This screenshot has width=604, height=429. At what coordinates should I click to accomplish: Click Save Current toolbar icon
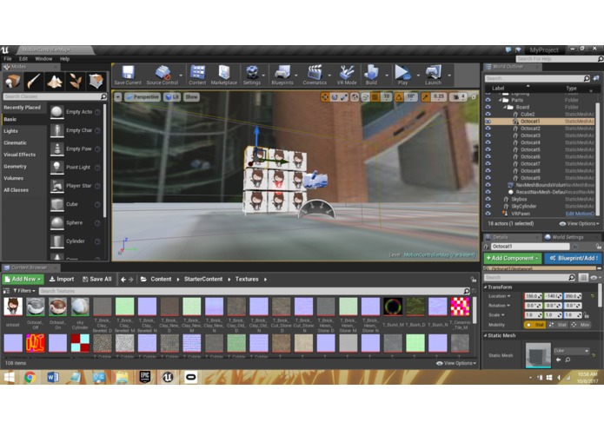128,75
